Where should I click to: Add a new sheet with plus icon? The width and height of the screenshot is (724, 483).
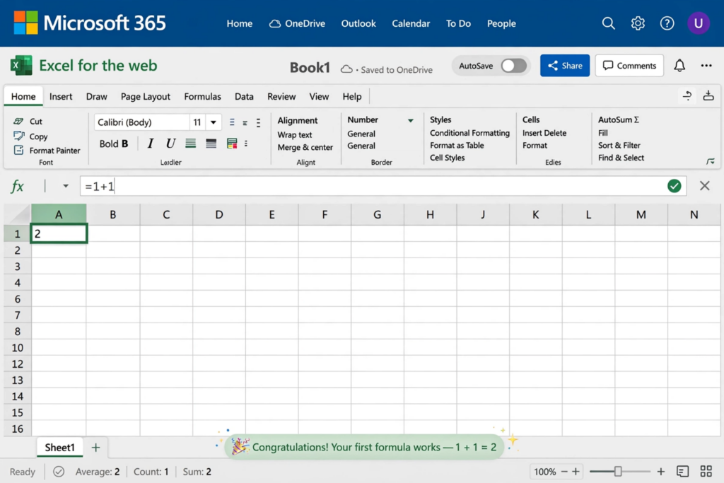click(x=95, y=448)
